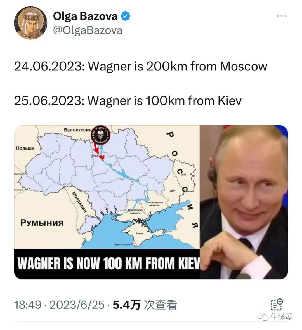Open the smiling man photo

244,202
